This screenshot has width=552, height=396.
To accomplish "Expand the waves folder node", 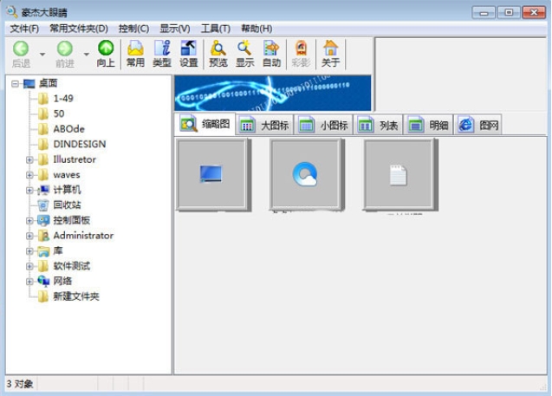I will pyautogui.click(x=29, y=175).
